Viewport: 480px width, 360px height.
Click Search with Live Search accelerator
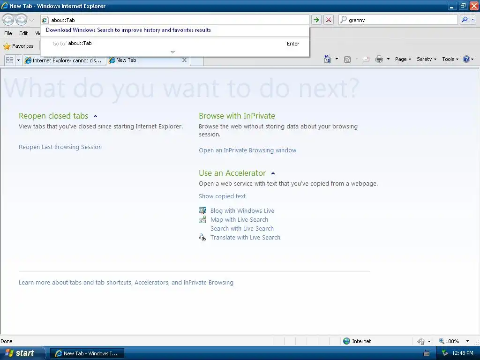[242, 228]
